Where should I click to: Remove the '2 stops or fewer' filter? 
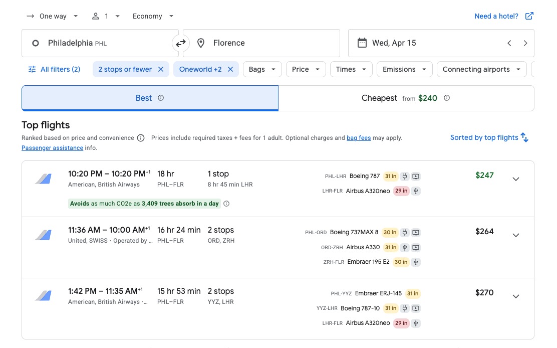[161, 69]
